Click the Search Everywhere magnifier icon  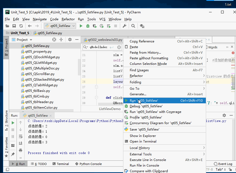pos(133,26)
